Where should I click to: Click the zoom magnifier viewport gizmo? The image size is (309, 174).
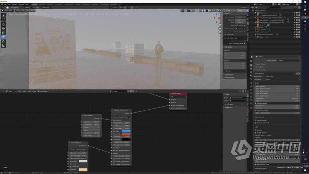tap(220, 25)
